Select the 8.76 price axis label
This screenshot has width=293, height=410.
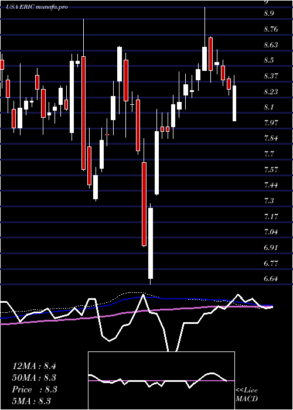271,29
